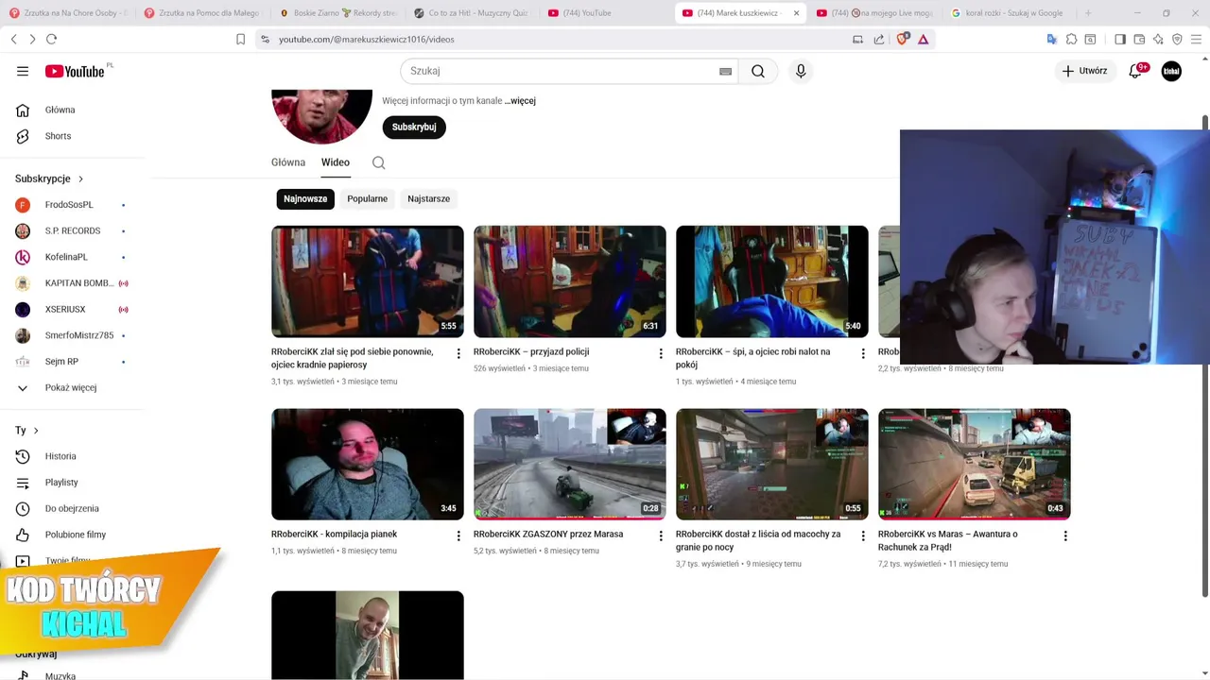Click the YouTube logo
Screen dimensions: 1210x680
[75, 71]
